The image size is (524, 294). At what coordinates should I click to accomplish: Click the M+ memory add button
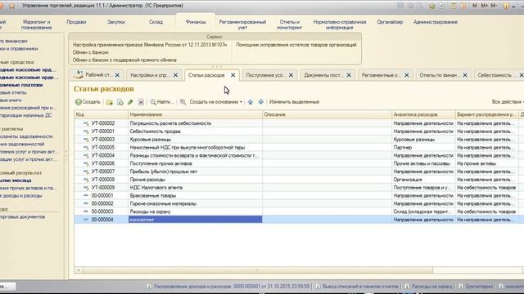click(x=484, y=6)
